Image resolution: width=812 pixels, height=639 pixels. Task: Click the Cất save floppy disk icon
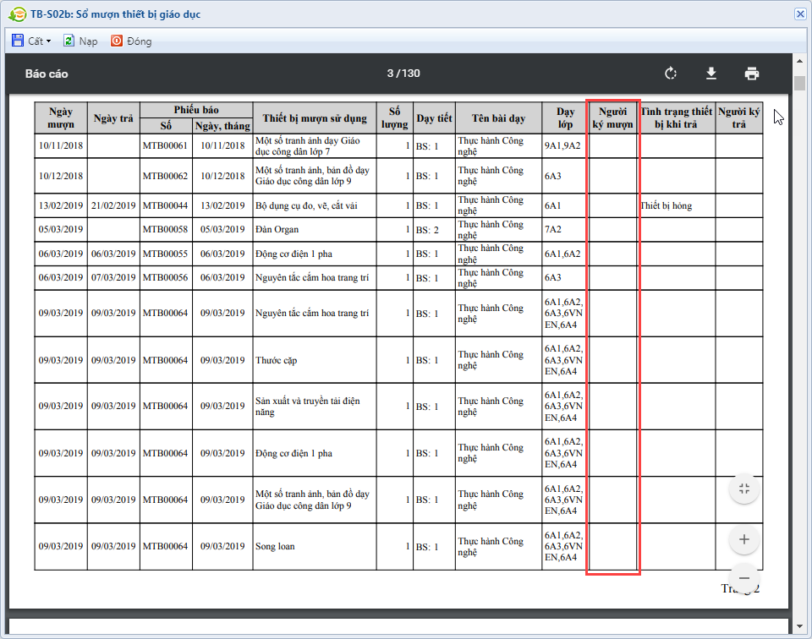tap(18, 41)
